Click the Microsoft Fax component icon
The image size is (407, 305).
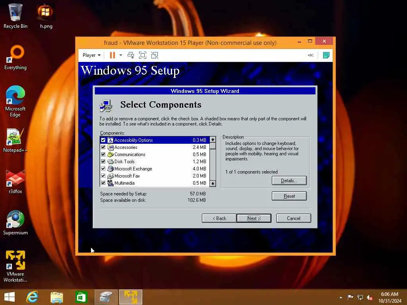click(110, 176)
